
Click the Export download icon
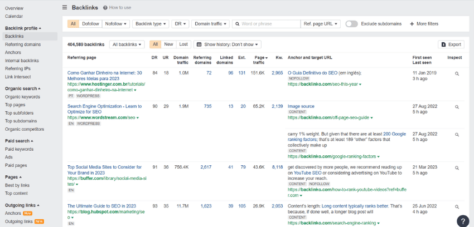[443, 45]
